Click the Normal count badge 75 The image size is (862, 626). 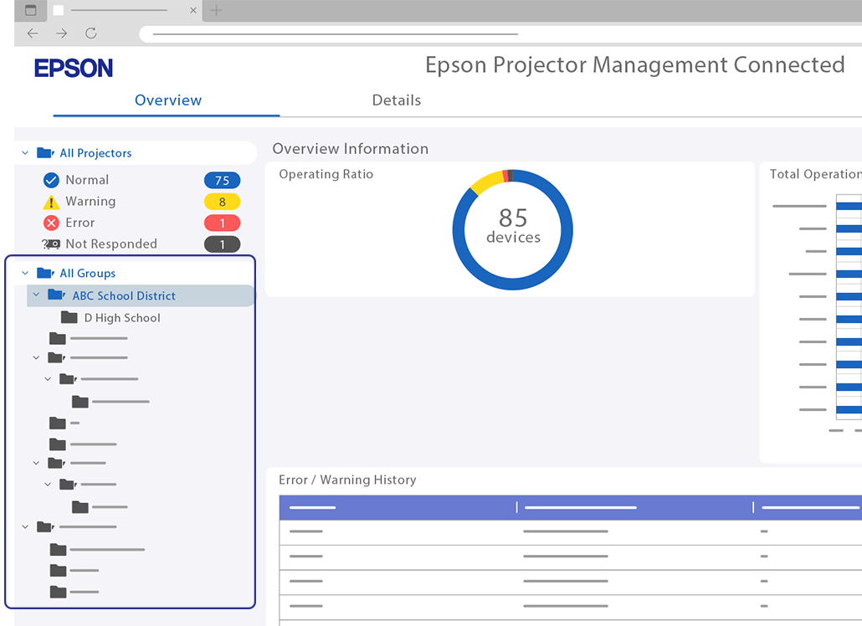222,180
